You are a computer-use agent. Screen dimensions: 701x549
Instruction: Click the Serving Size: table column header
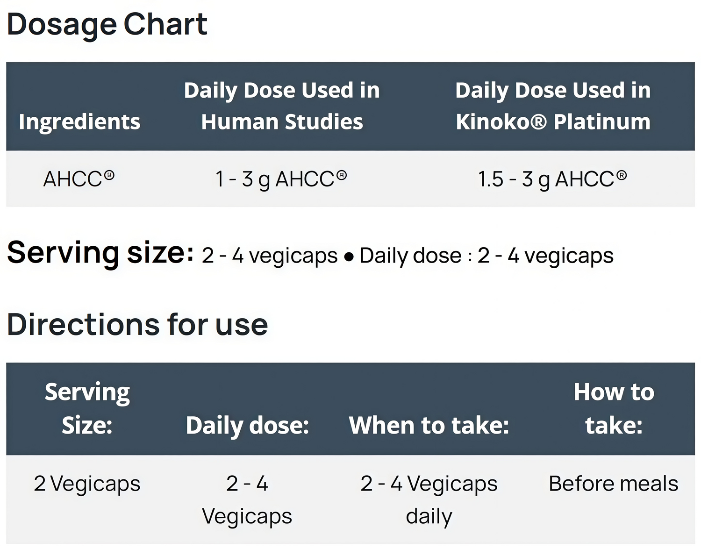[87, 408]
